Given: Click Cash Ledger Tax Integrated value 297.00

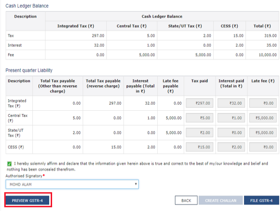Looking at the screenshot, I should coord(98,35).
